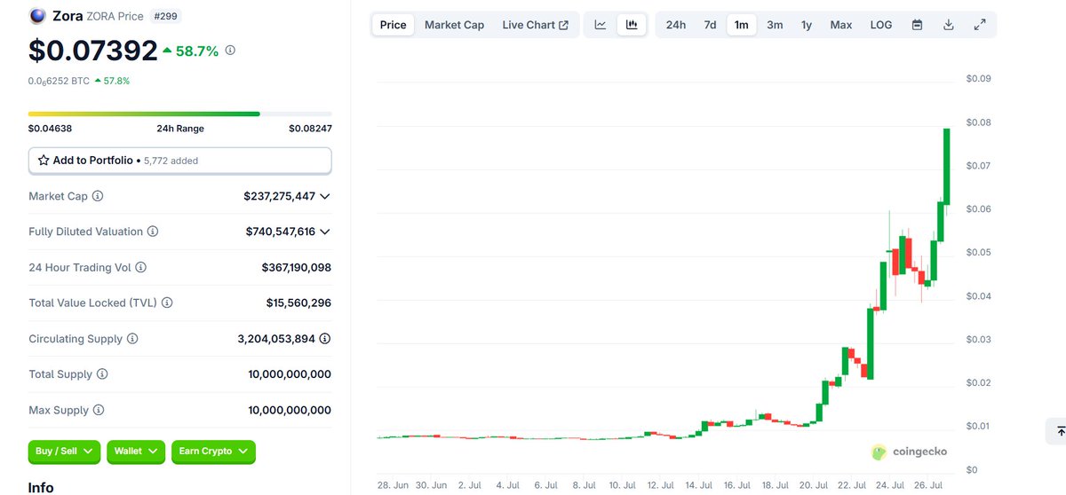The image size is (1066, 495).
Task: Download the chart data
Action: (x=949, y=25)
